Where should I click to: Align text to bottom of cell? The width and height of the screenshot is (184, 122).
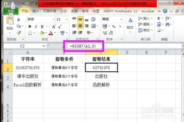point(86,20)
